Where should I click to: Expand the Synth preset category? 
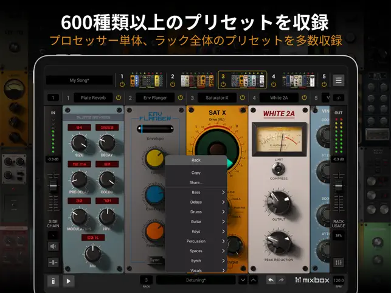(196, 261)
